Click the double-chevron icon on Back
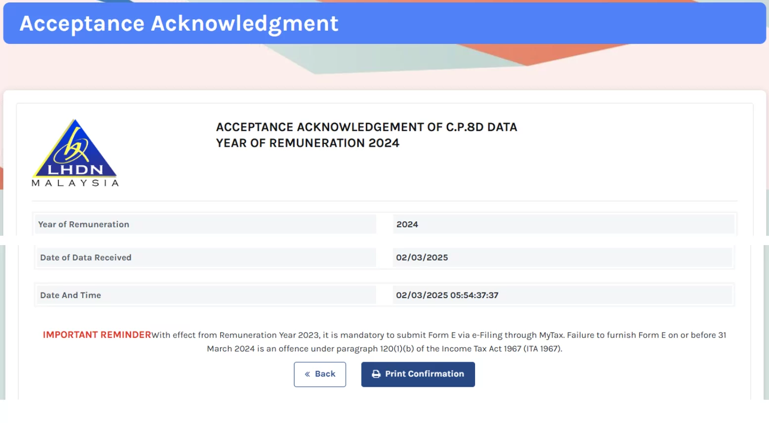 (x=307, y=374)
